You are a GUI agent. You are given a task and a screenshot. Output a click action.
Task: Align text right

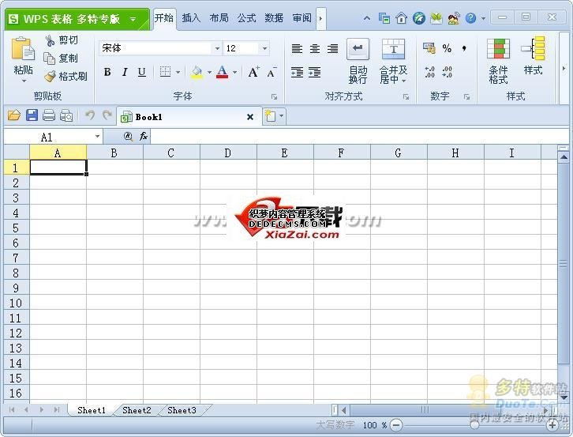point(332,48)
